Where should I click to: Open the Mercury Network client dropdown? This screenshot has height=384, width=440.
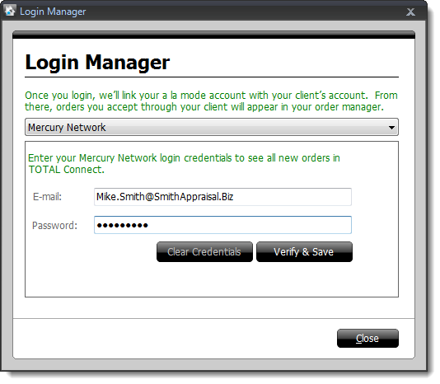coord(212,127)
